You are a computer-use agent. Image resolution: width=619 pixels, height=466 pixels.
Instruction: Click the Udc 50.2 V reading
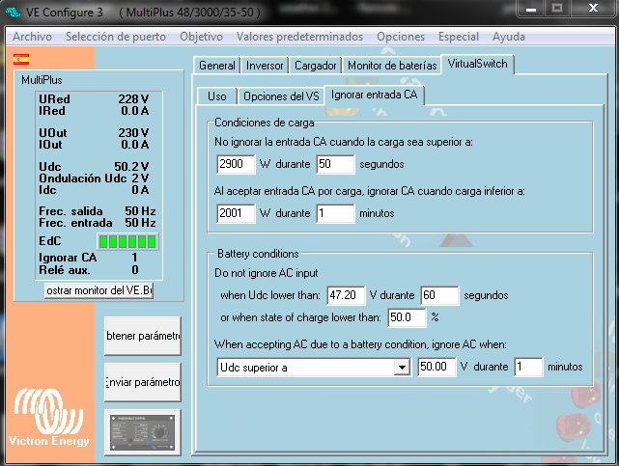(94, 167)
